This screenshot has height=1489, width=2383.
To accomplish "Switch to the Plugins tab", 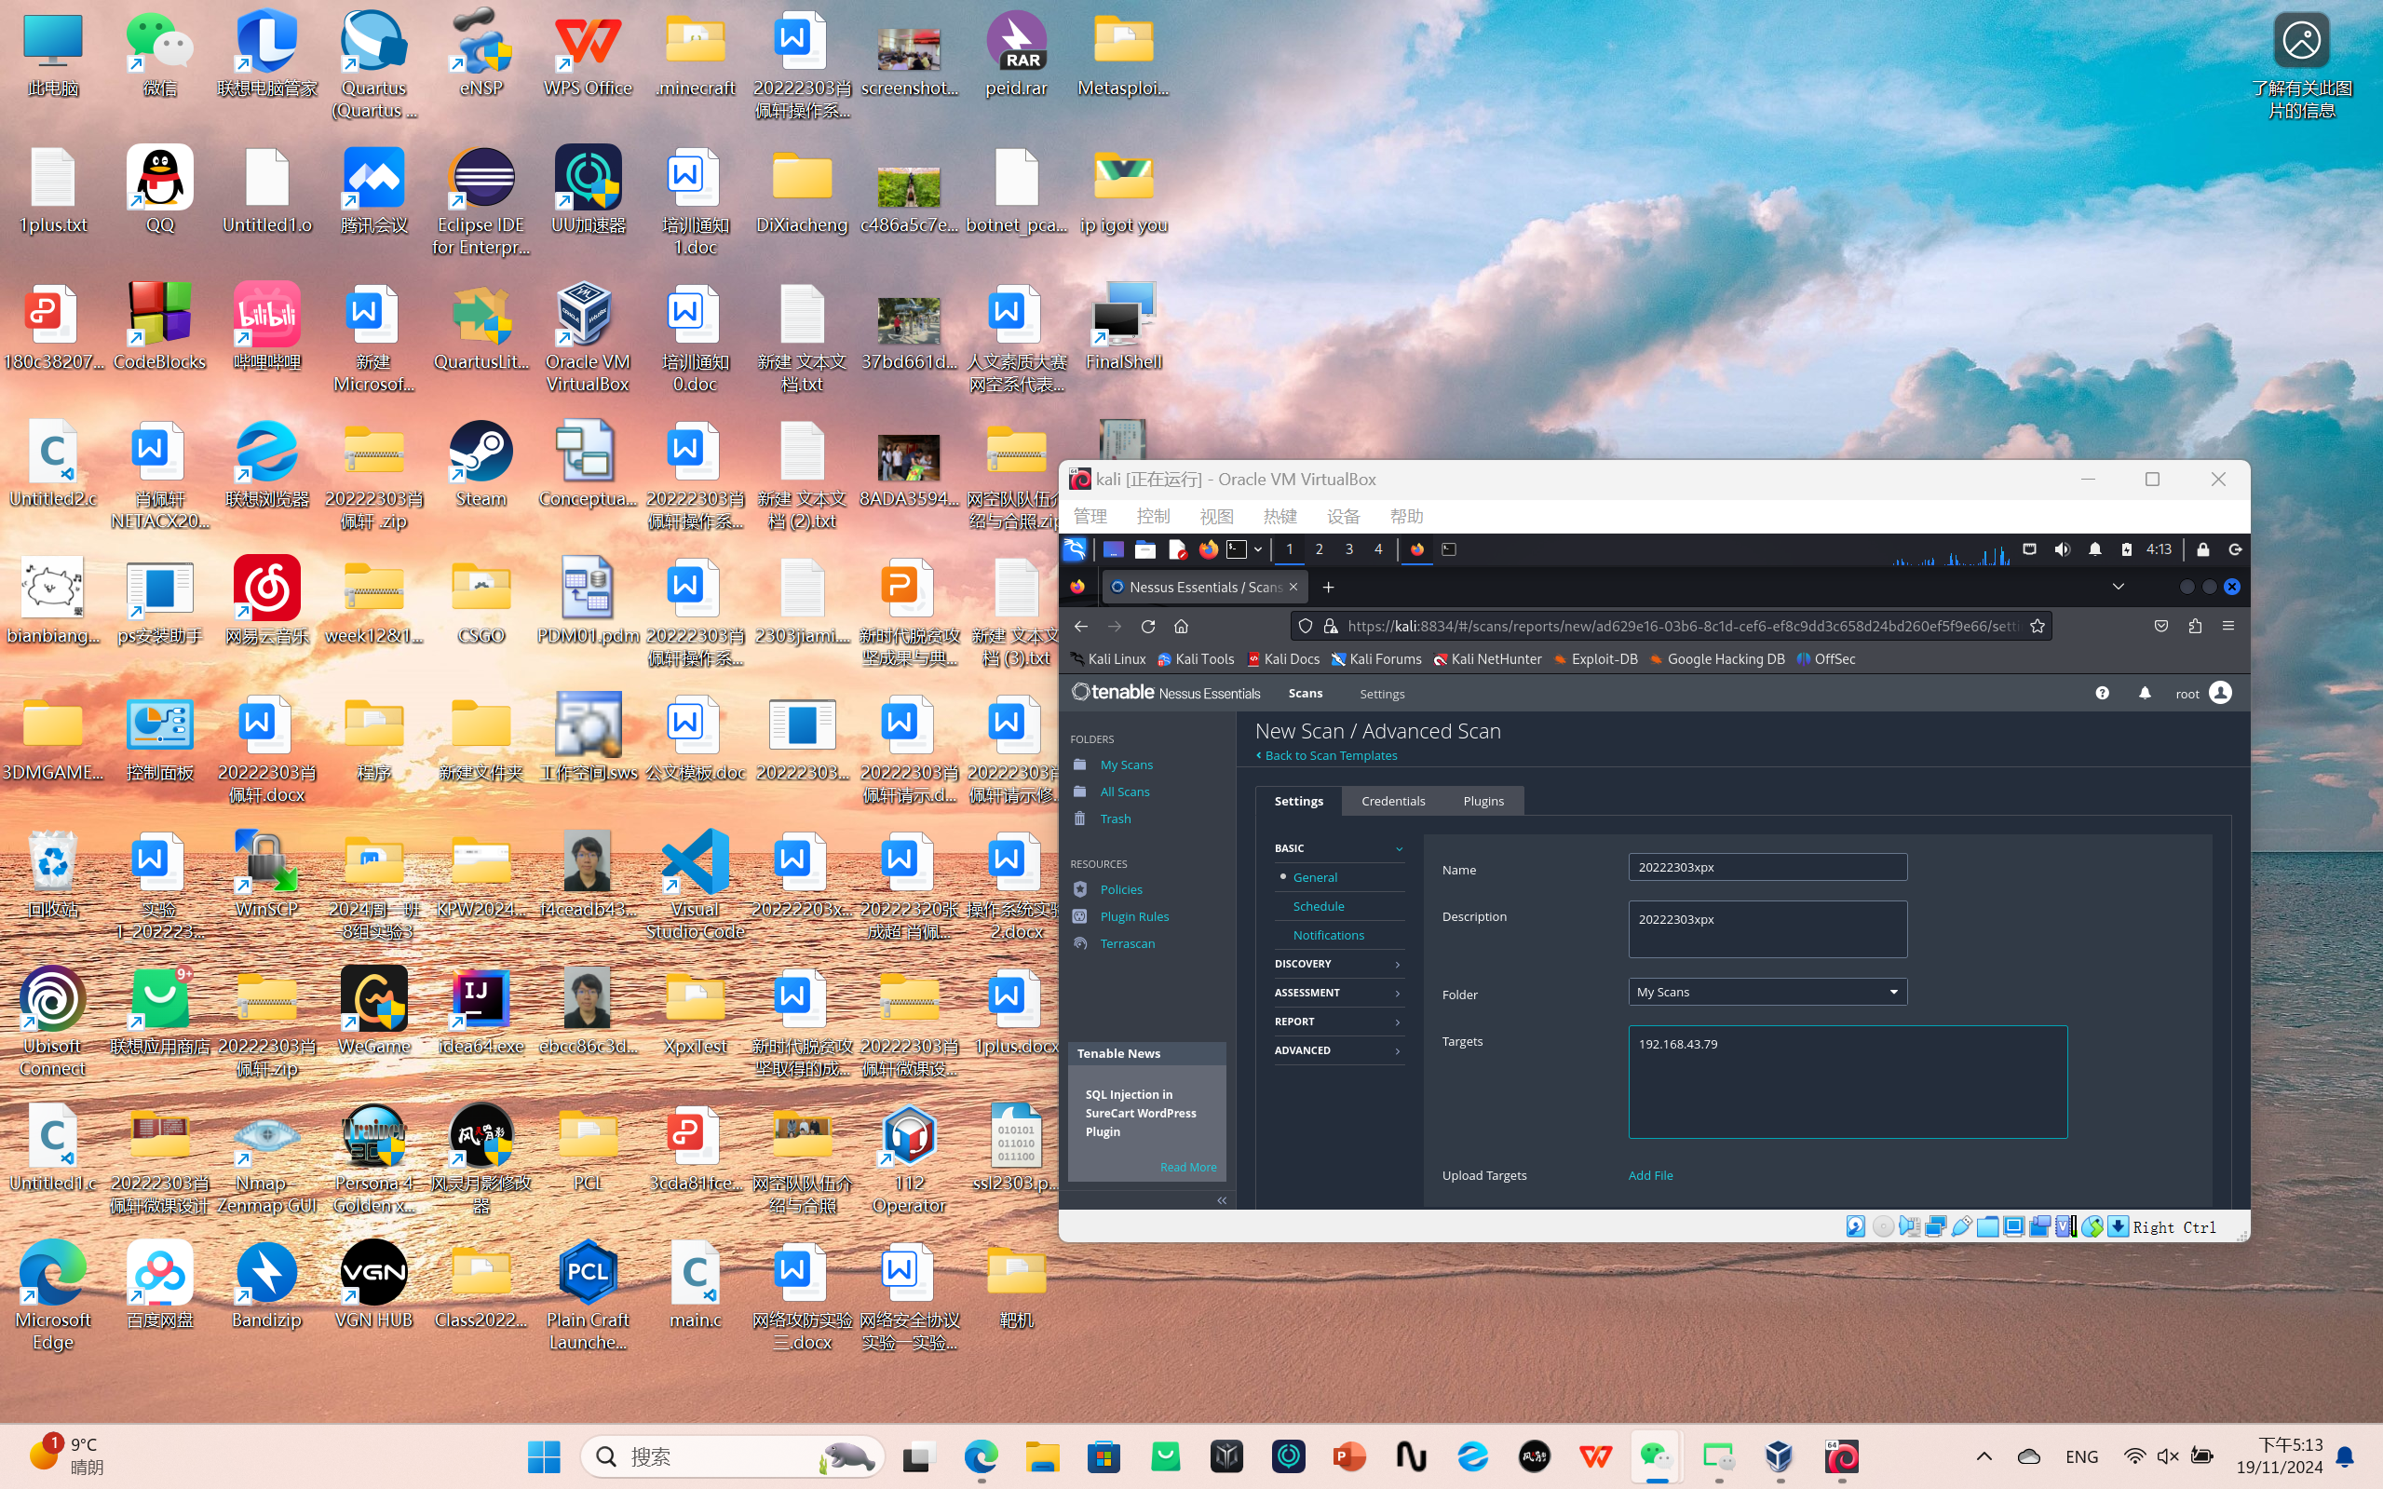I will [x=1483, y=801].
